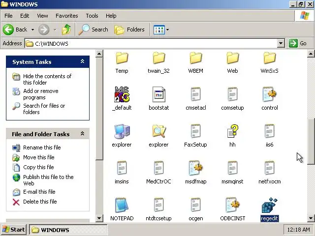Open the Temp folder
The height and width of the screenshot is (236, 315).
pyautogui.click(x=122, y=62)
